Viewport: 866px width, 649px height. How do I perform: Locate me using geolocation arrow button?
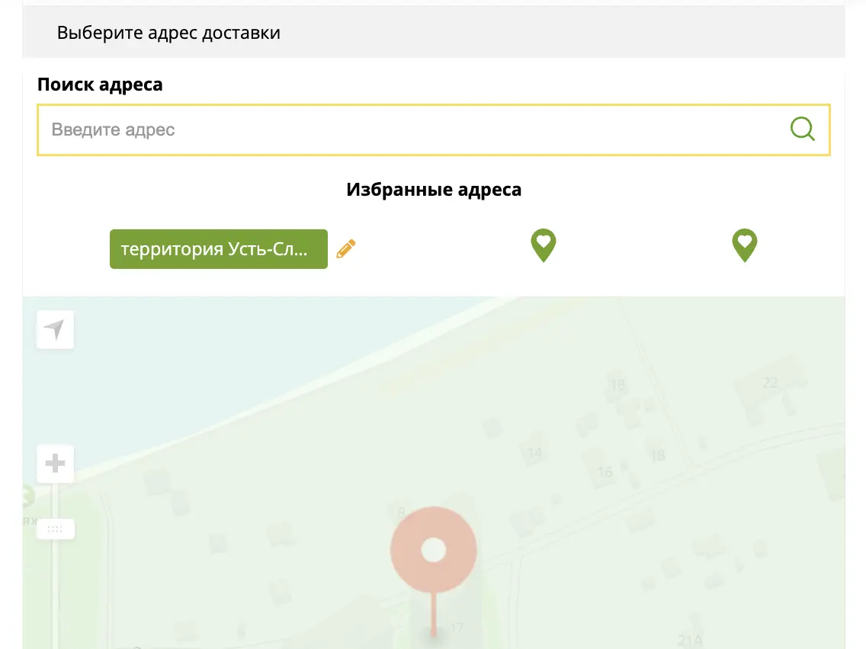point(55,330)
